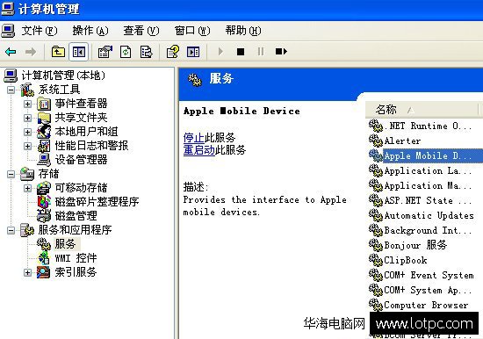Viewport: 483px width, 339px height.
Task: Click 重启动 link to restart service
Action: coord(199,150)
